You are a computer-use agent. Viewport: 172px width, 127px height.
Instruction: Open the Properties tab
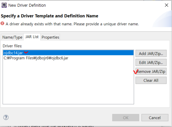tap(50, 37)
